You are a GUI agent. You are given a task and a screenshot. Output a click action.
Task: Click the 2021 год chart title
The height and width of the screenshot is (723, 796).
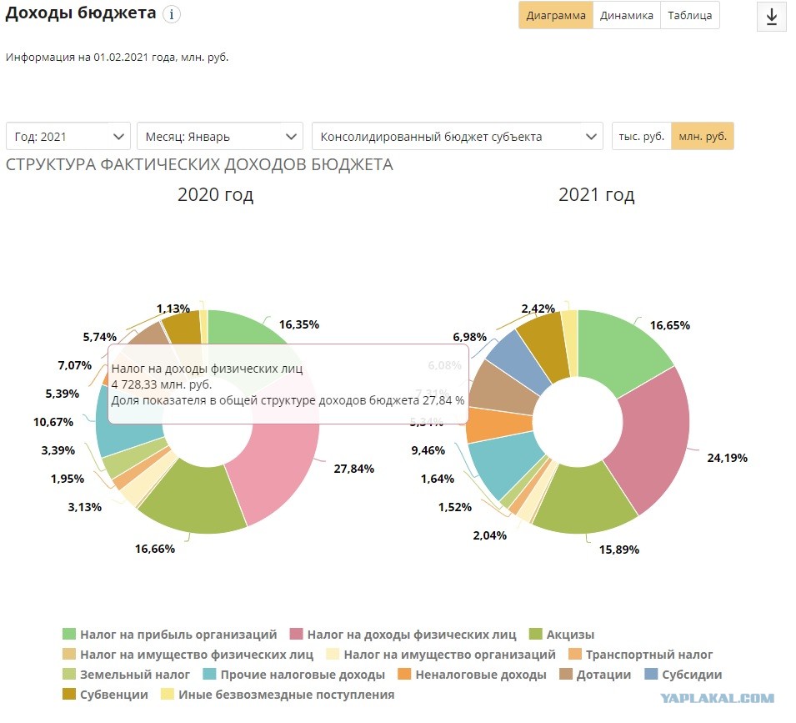597,195
